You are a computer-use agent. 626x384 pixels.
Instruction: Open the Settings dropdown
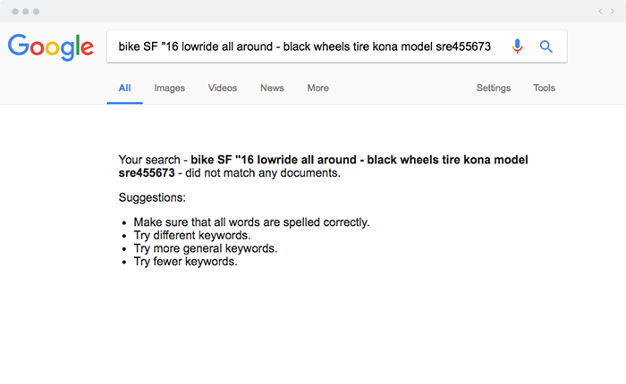pyautogui.click(x=493, y=88)
